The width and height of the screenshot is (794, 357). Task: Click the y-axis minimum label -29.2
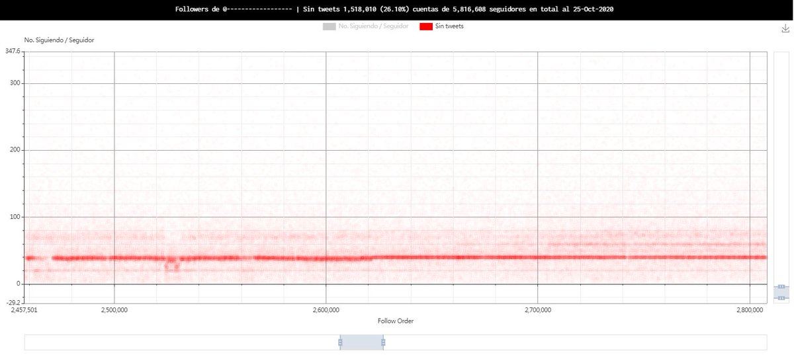coord(13,303)
